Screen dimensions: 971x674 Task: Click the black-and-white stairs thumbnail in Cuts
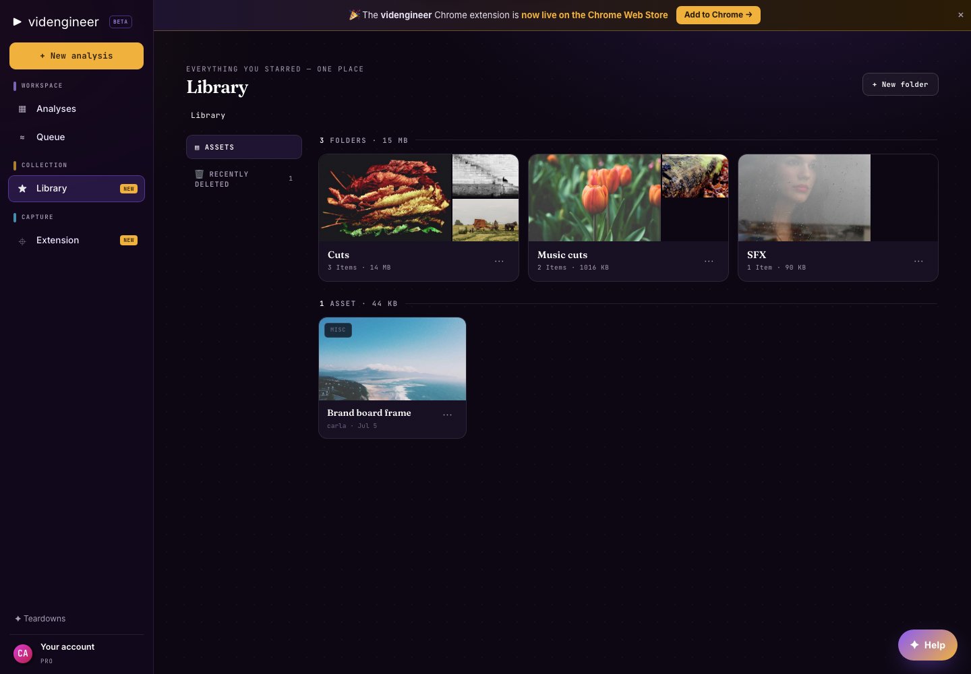486,175
